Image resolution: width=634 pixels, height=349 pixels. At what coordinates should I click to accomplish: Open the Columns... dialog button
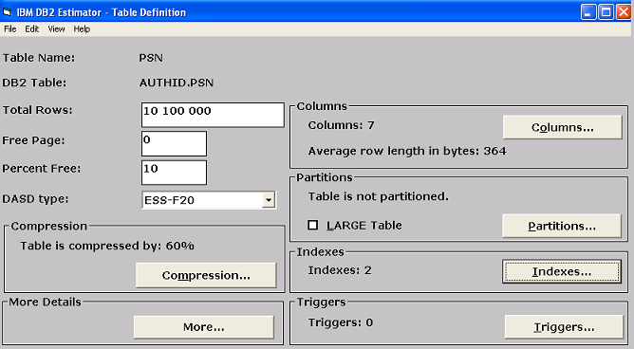click(563, 128)
